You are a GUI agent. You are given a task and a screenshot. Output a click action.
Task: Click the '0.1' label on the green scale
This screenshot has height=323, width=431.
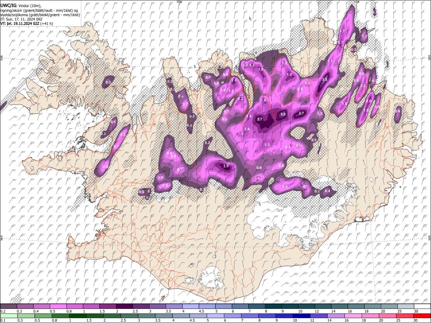coord(2,320)
